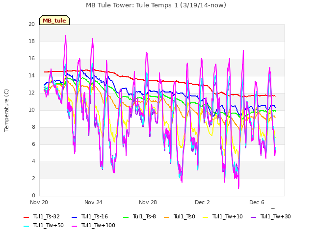314x235 pixels.
Task: Click the cyan Tul1_Tw+50 legend swatch
Action: click(x=26, y=226)
